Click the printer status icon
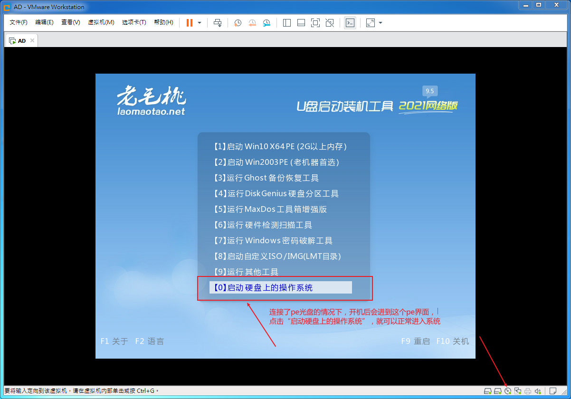This screenshot has width=571, height=399. point(528,391)
